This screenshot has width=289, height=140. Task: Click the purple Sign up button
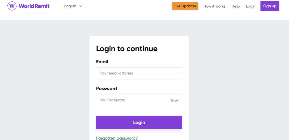click(x=270, y=6)
